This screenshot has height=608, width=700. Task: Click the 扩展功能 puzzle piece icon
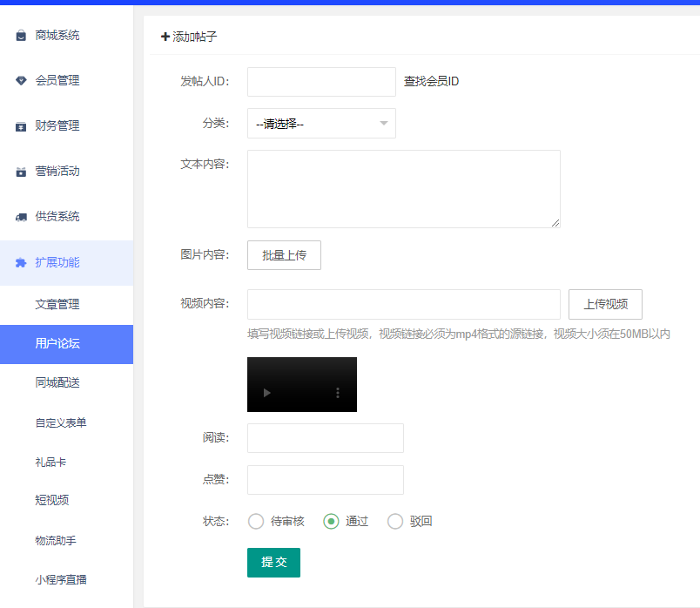tap(21, 263)
